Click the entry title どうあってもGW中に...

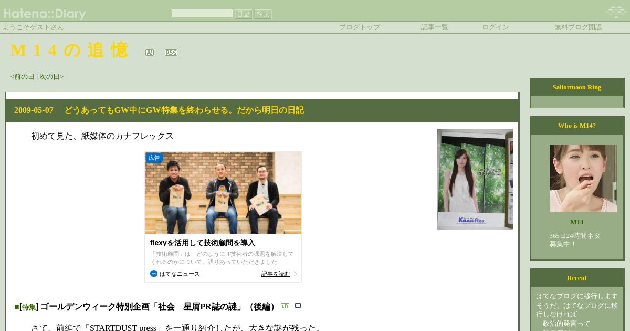184,110
